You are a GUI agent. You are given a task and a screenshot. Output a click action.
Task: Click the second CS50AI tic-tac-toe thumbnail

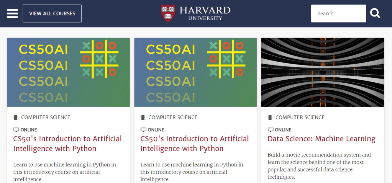(x=195, y=72)
